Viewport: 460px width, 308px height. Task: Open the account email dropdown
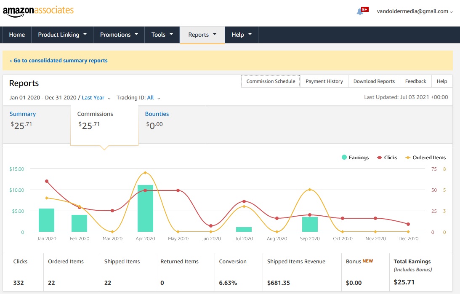pyautogui.click(x=415, y=11)
